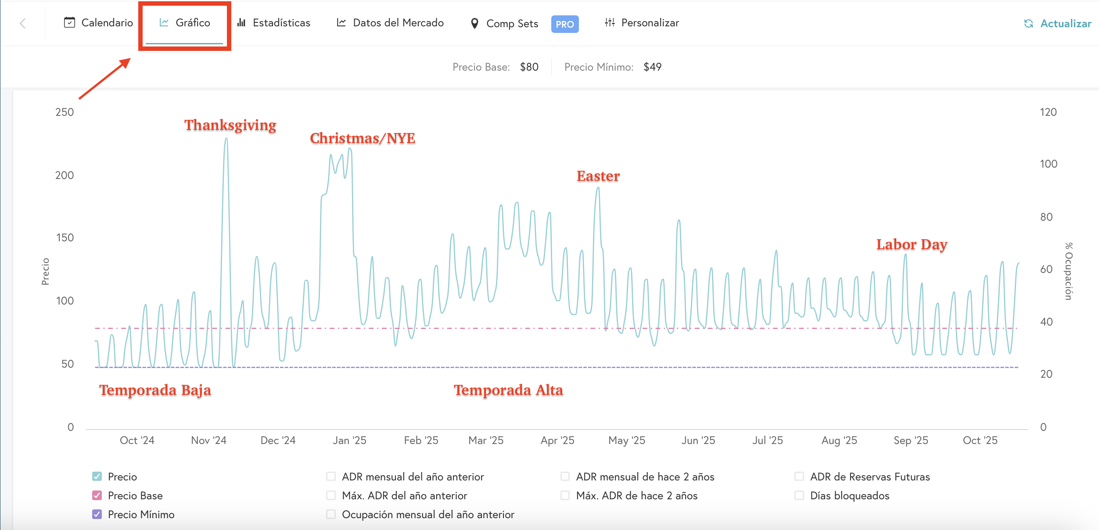This screenshot has height=530, width=1099.
Task: Uncheck the Precio series checkbox
Action: tap(97, 476)
